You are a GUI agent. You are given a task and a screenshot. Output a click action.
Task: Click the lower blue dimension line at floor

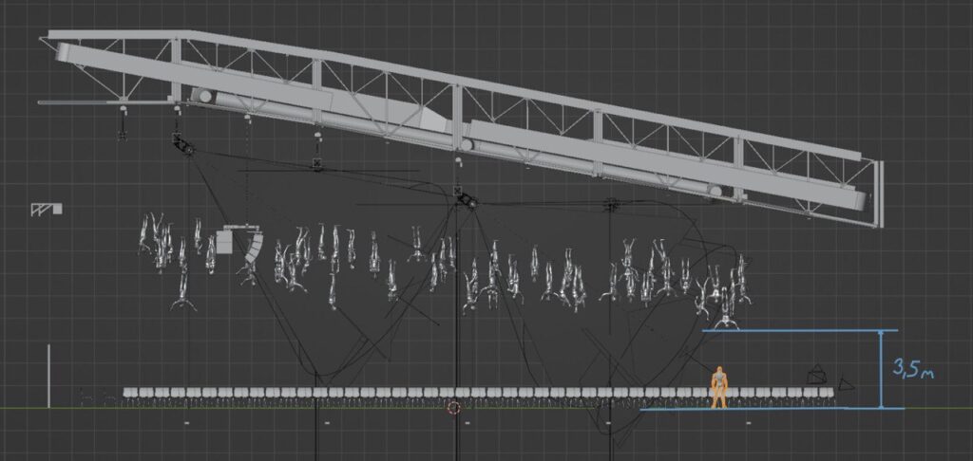click(770, 409)
